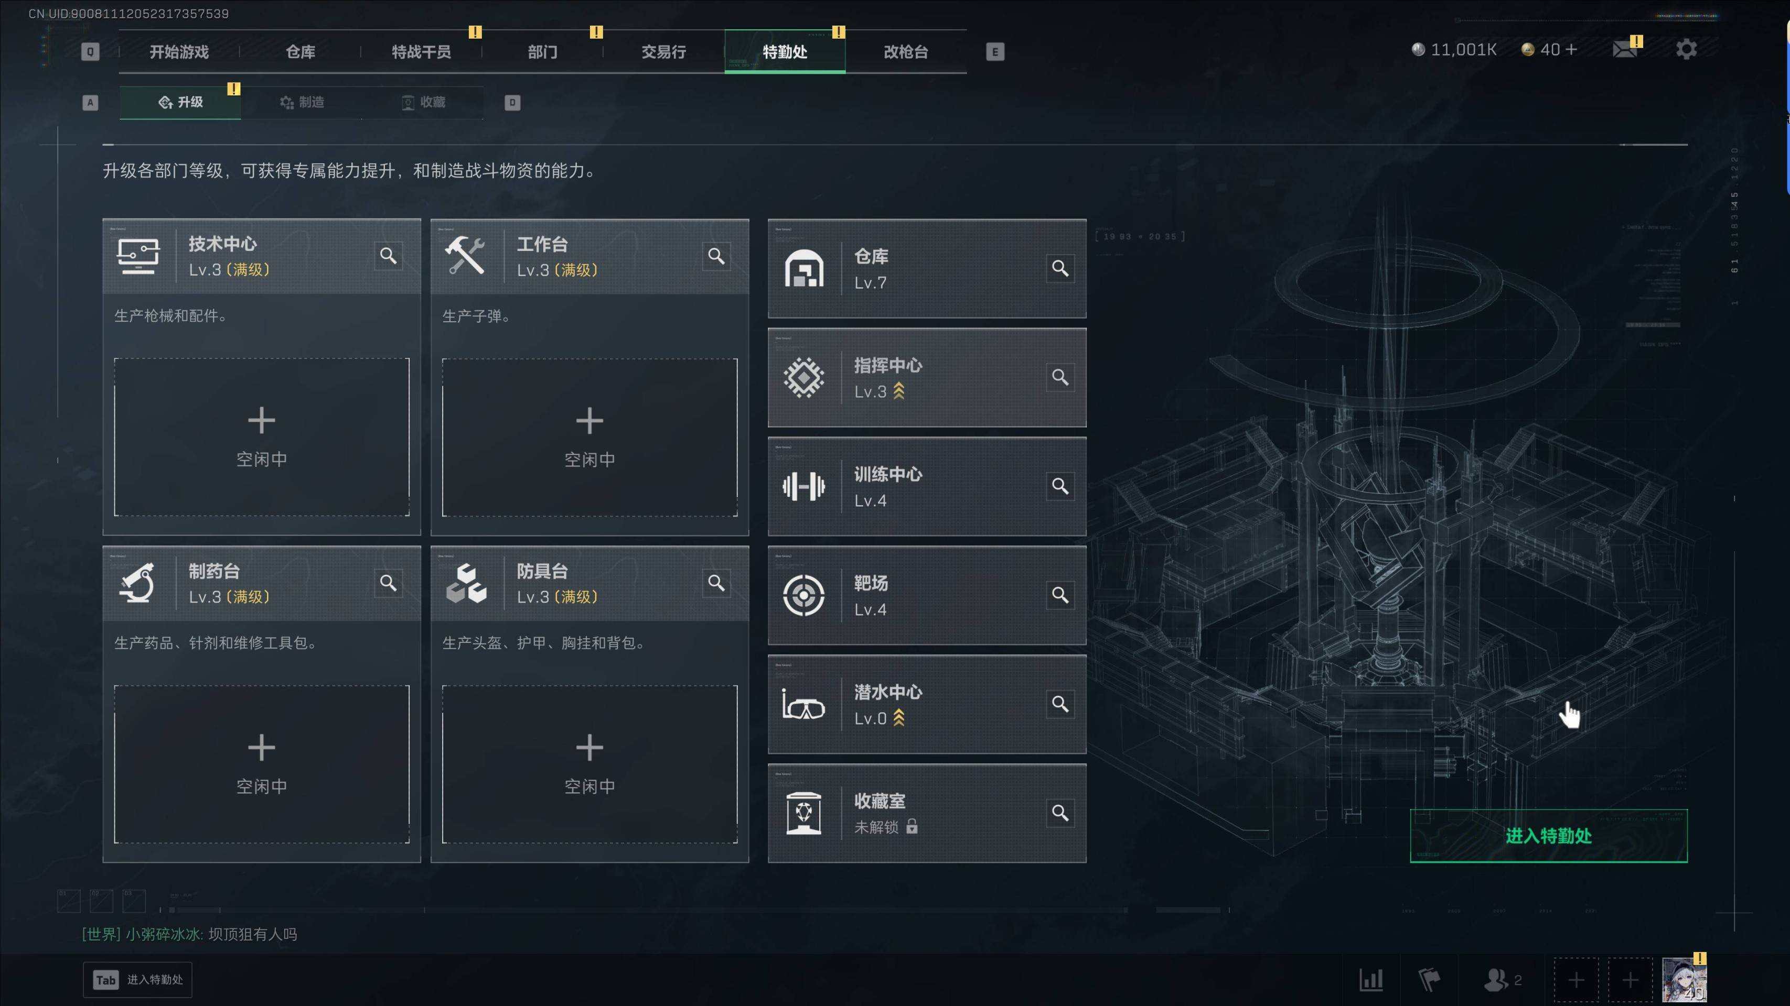Inspect 技术中心 with its magnifier icon
The width and height of the screenshot is (1790, 1006).
(x=389, y=256)
